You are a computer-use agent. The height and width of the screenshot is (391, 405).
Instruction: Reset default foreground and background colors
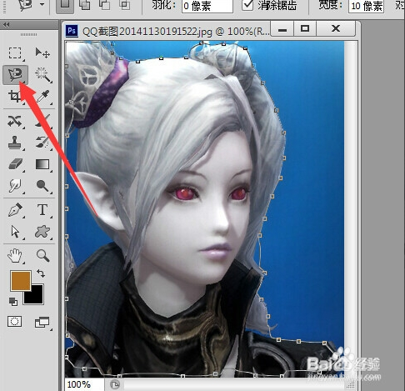[12, 302]
